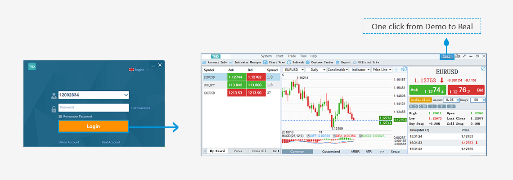
Task: Open indicator Setup
Action: 395,152
